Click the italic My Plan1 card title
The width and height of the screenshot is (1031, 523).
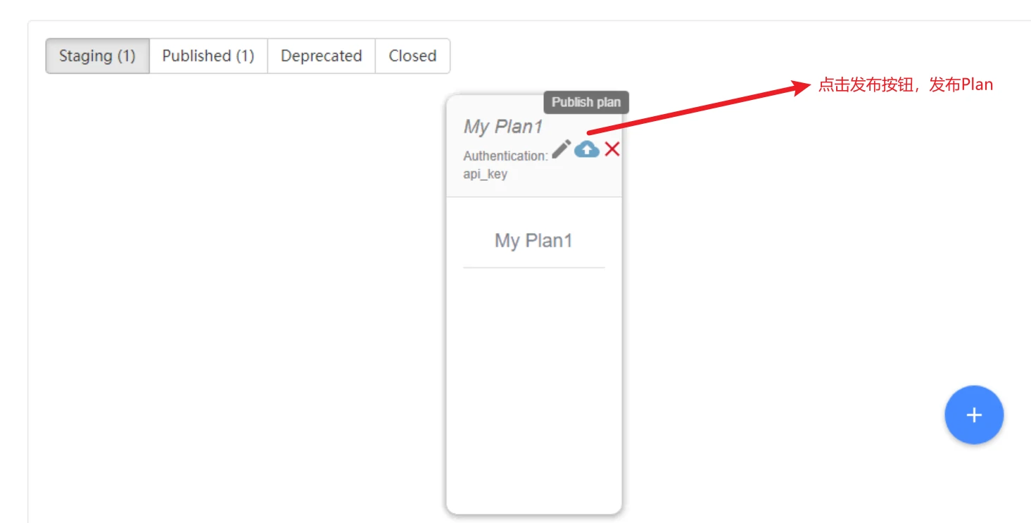pyautogui.click(x=503, y=127)
